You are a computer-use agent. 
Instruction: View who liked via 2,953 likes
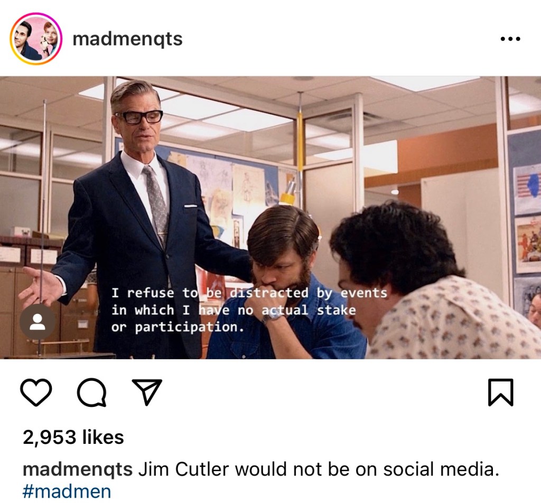coord(73,437)
